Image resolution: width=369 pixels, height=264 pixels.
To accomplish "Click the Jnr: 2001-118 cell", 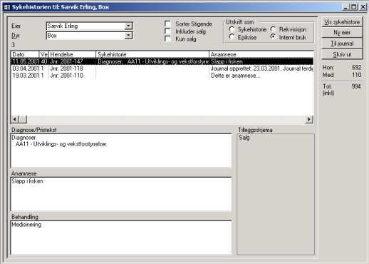I will click(x=72, y=68).
